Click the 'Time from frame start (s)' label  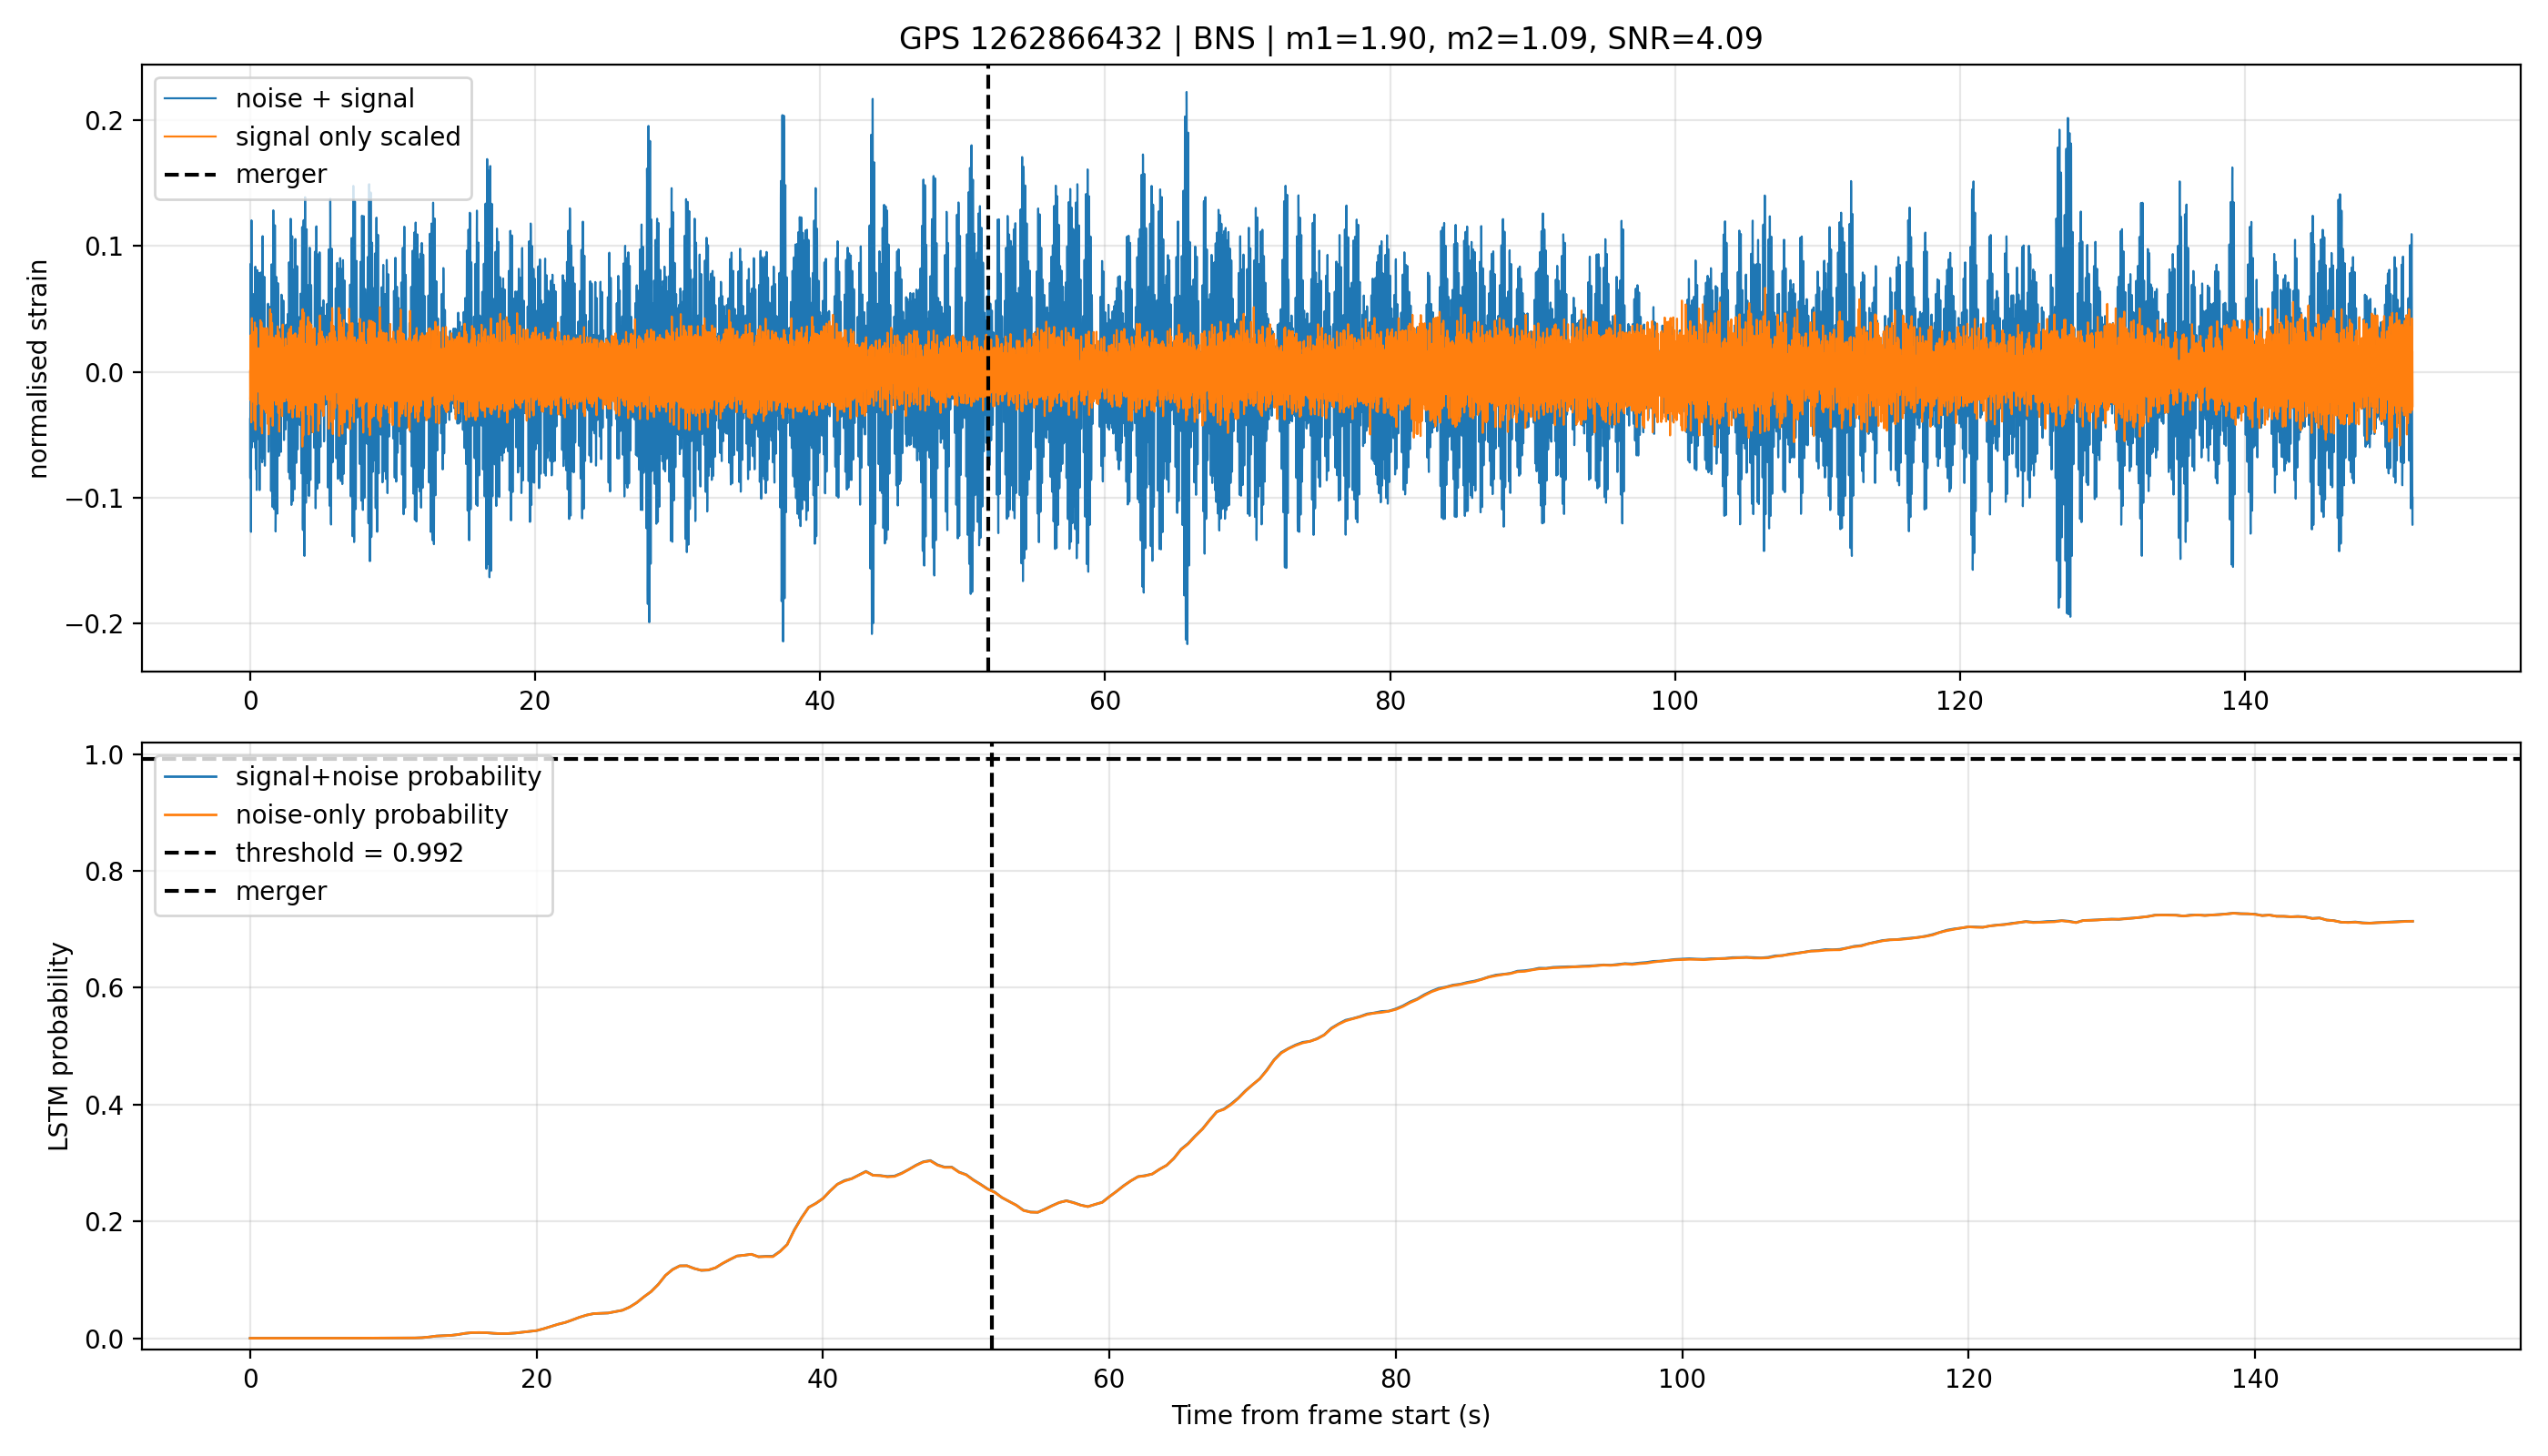click(x=1331, y=1415)
